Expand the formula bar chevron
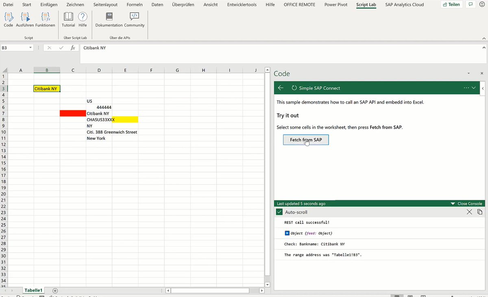 click(x=484, y=48)
